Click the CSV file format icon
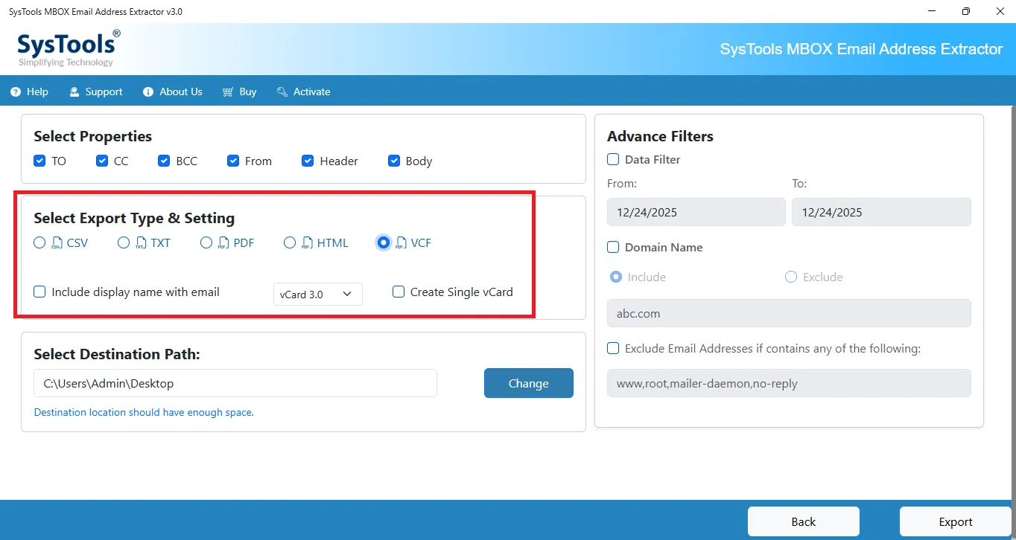The height and width of the screenshot is (540, 1016). pos(57,242)
